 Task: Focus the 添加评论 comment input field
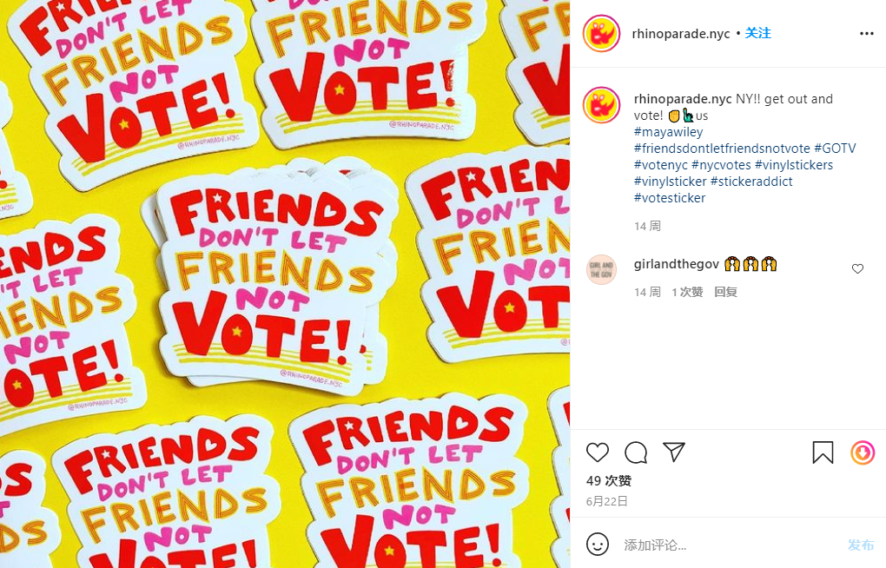(x=729, y=545)
